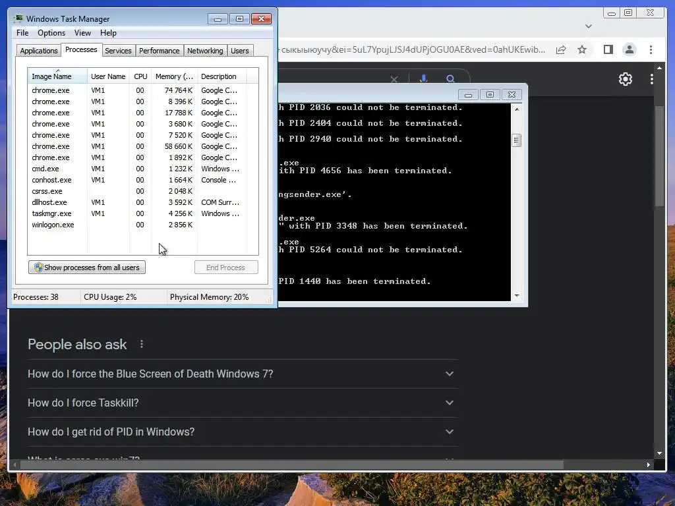Click the Task Manager title bar icon
Viewport: 675px width, 506px height.
click(18, 18)
